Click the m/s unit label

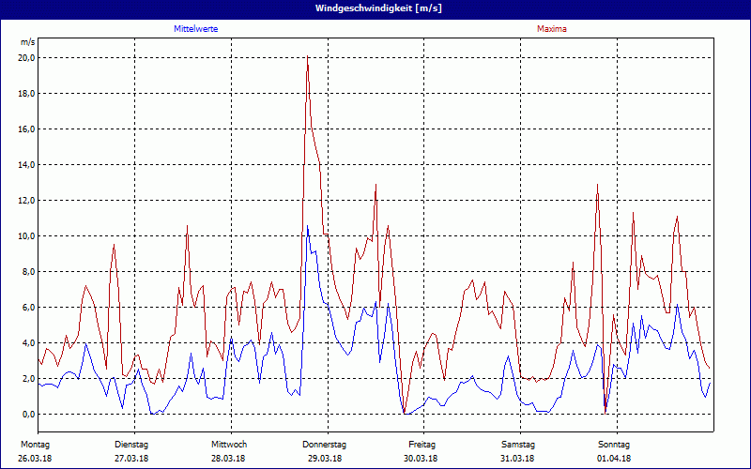(x=28, y=42)
